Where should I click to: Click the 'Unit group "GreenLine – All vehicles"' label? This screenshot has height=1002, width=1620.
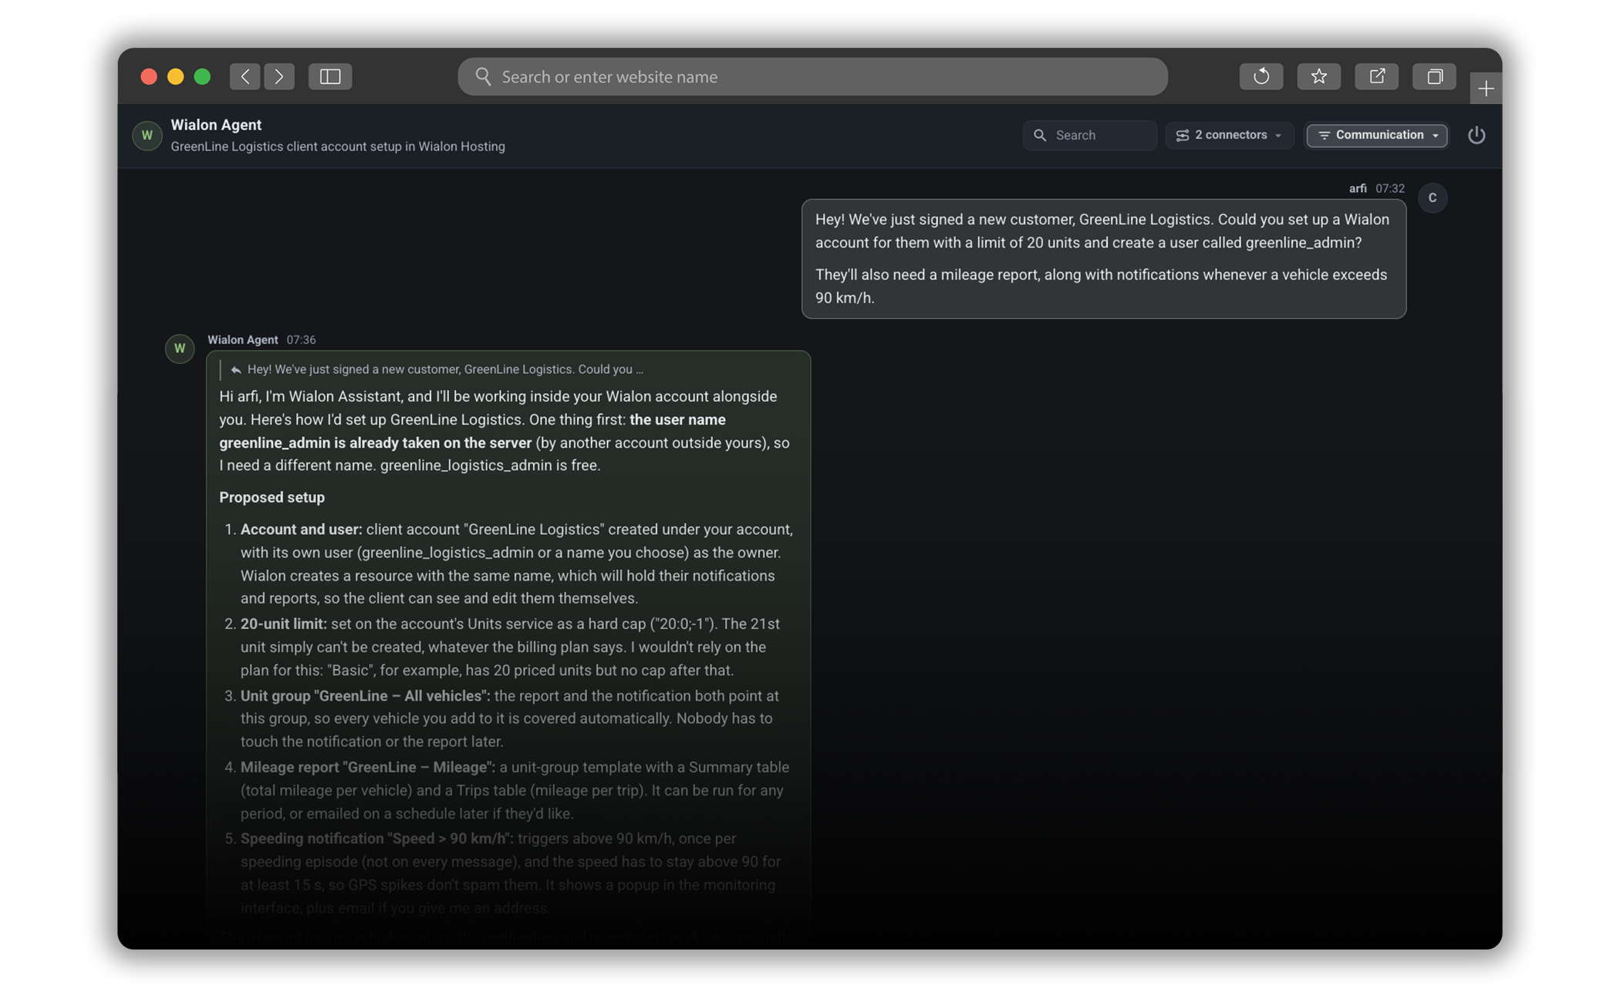(365, 696)
